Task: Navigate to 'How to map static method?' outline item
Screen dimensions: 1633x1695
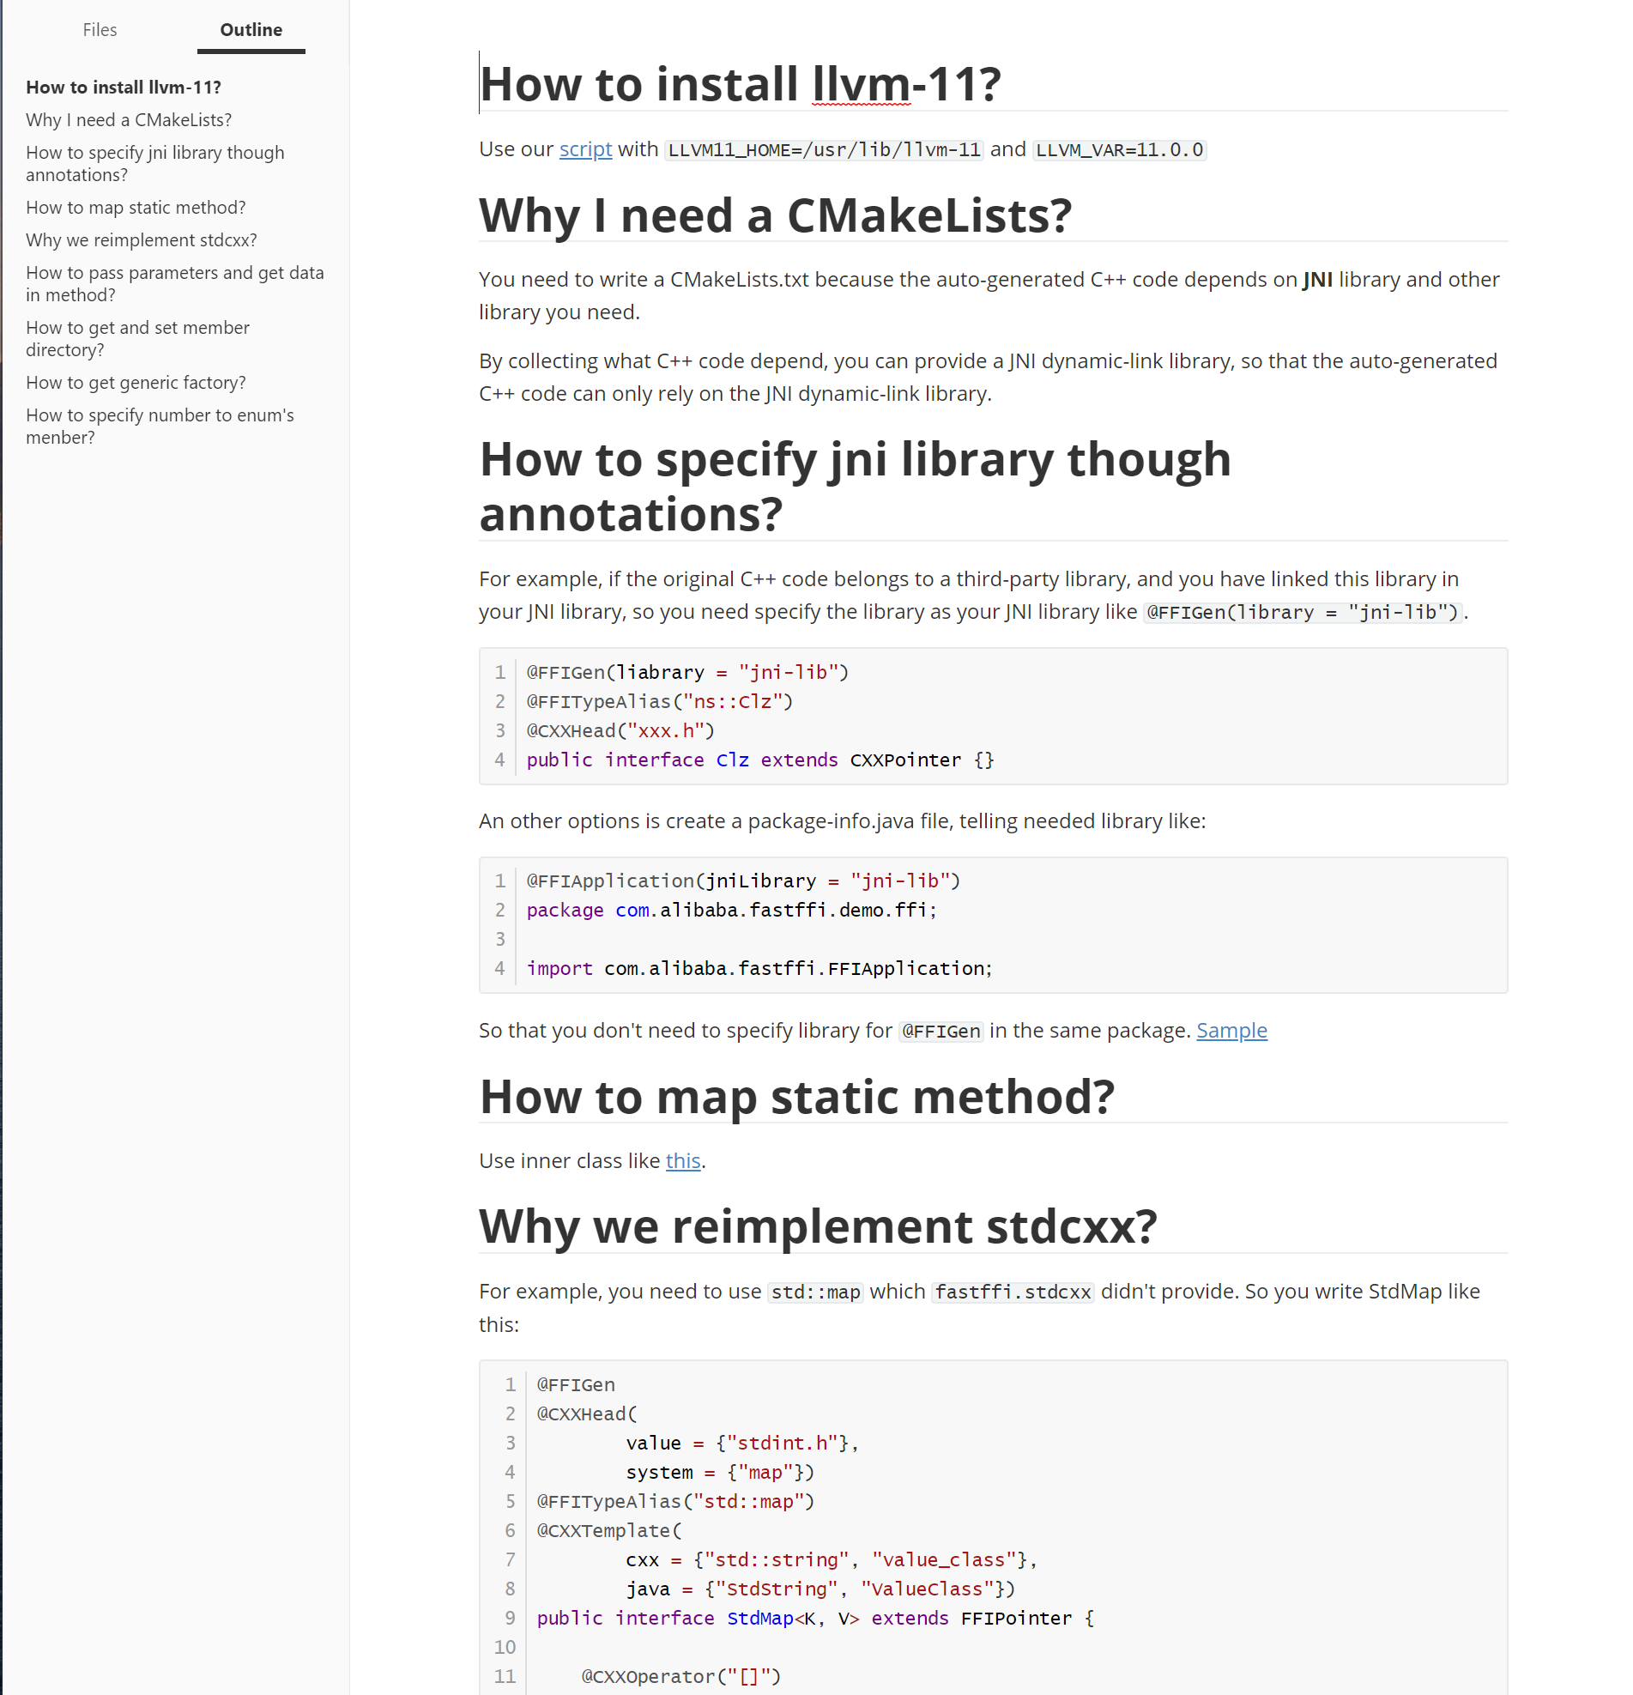Action: pyautogui.click(x=136, y=208)
